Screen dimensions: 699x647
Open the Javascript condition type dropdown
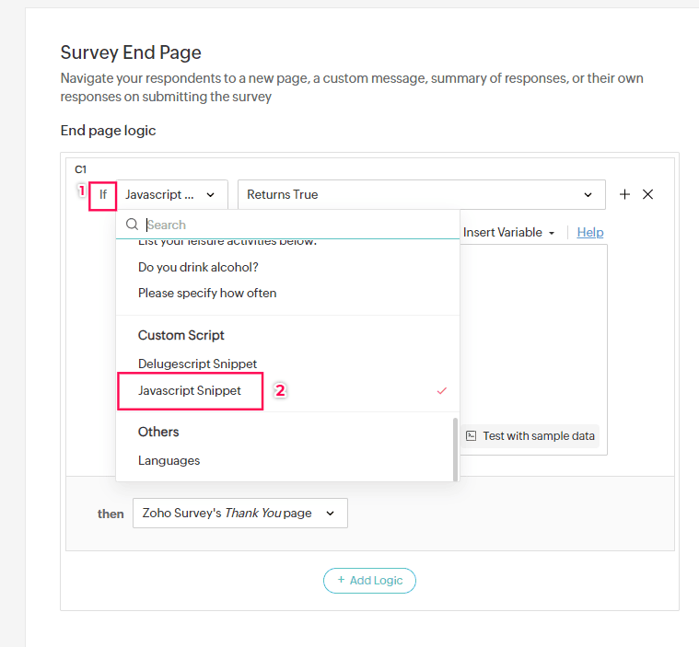[172, 194]
